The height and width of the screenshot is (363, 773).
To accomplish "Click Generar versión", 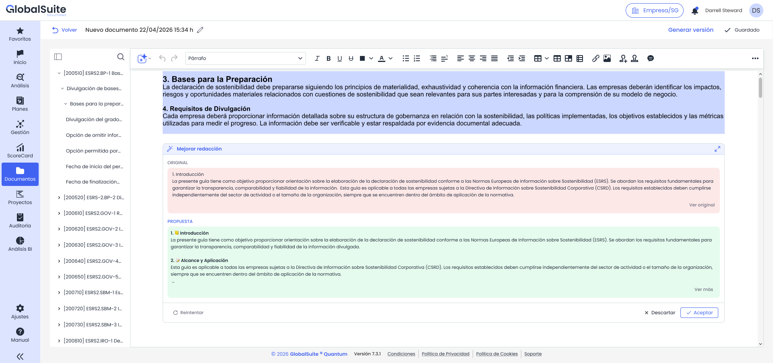I will [x=691, y=30].
